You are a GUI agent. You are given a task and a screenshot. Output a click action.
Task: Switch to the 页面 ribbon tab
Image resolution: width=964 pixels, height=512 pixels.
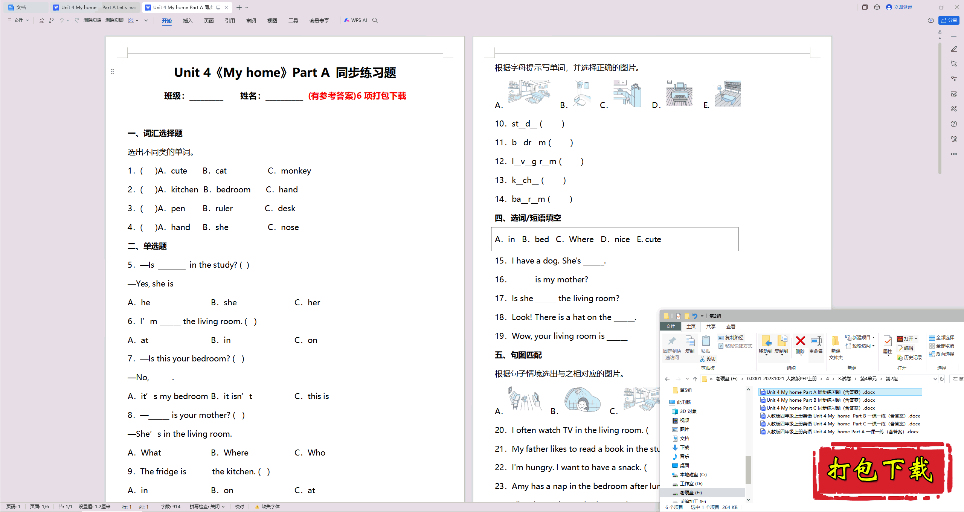pyautogui.click(x=209, y=21)
